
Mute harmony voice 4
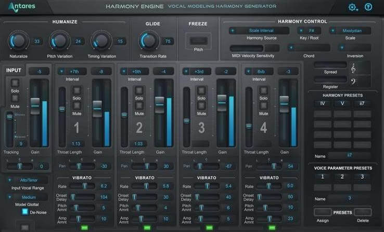click(x=263, y=106)
